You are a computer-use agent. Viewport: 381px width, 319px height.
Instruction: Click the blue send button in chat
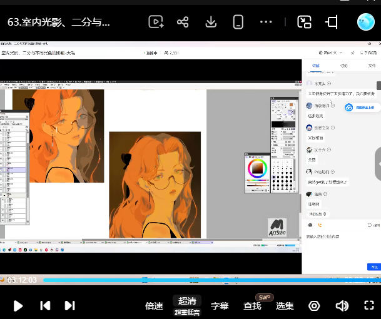[x=373, y=266]
